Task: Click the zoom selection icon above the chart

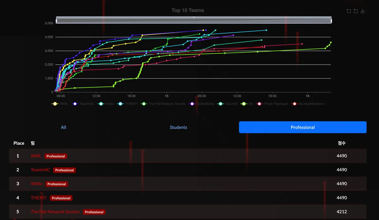Action: point(348,11)
